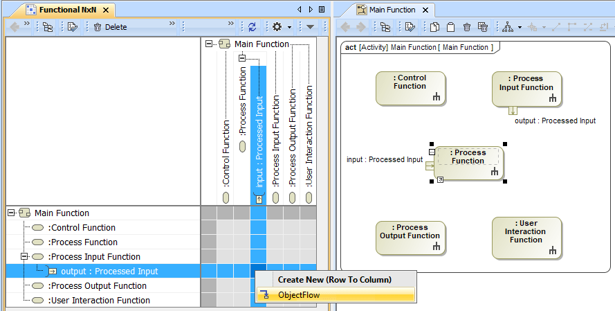This screenshot has width=615, height=311.
Task: Select the :Process Input Function column header
Action: click(x=276, y=141)
